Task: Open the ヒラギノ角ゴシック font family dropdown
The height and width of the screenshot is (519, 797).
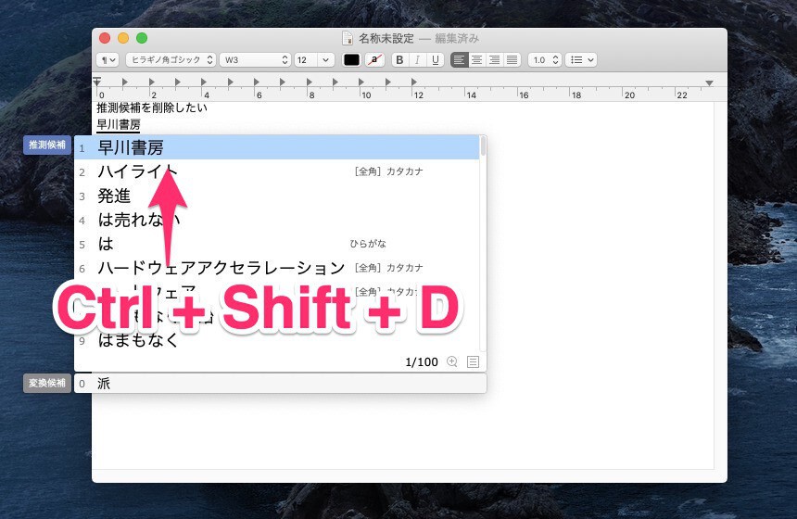Action: (x=171, y=59)
